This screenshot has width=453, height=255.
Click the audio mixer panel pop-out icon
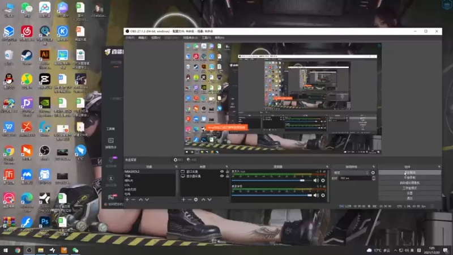[x=327, y=167]
